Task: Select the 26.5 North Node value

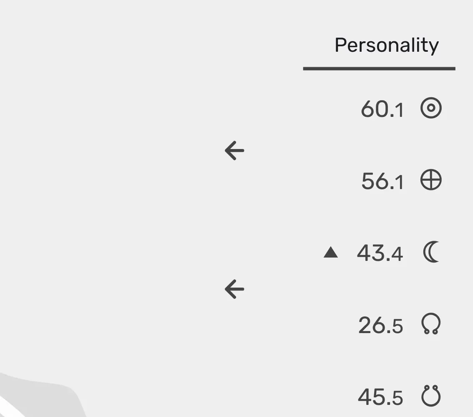Action: [381, 325]
